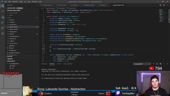This screenshot has height=96, width=170.
Task: Expand the node_modules folder
Action: 13,13
